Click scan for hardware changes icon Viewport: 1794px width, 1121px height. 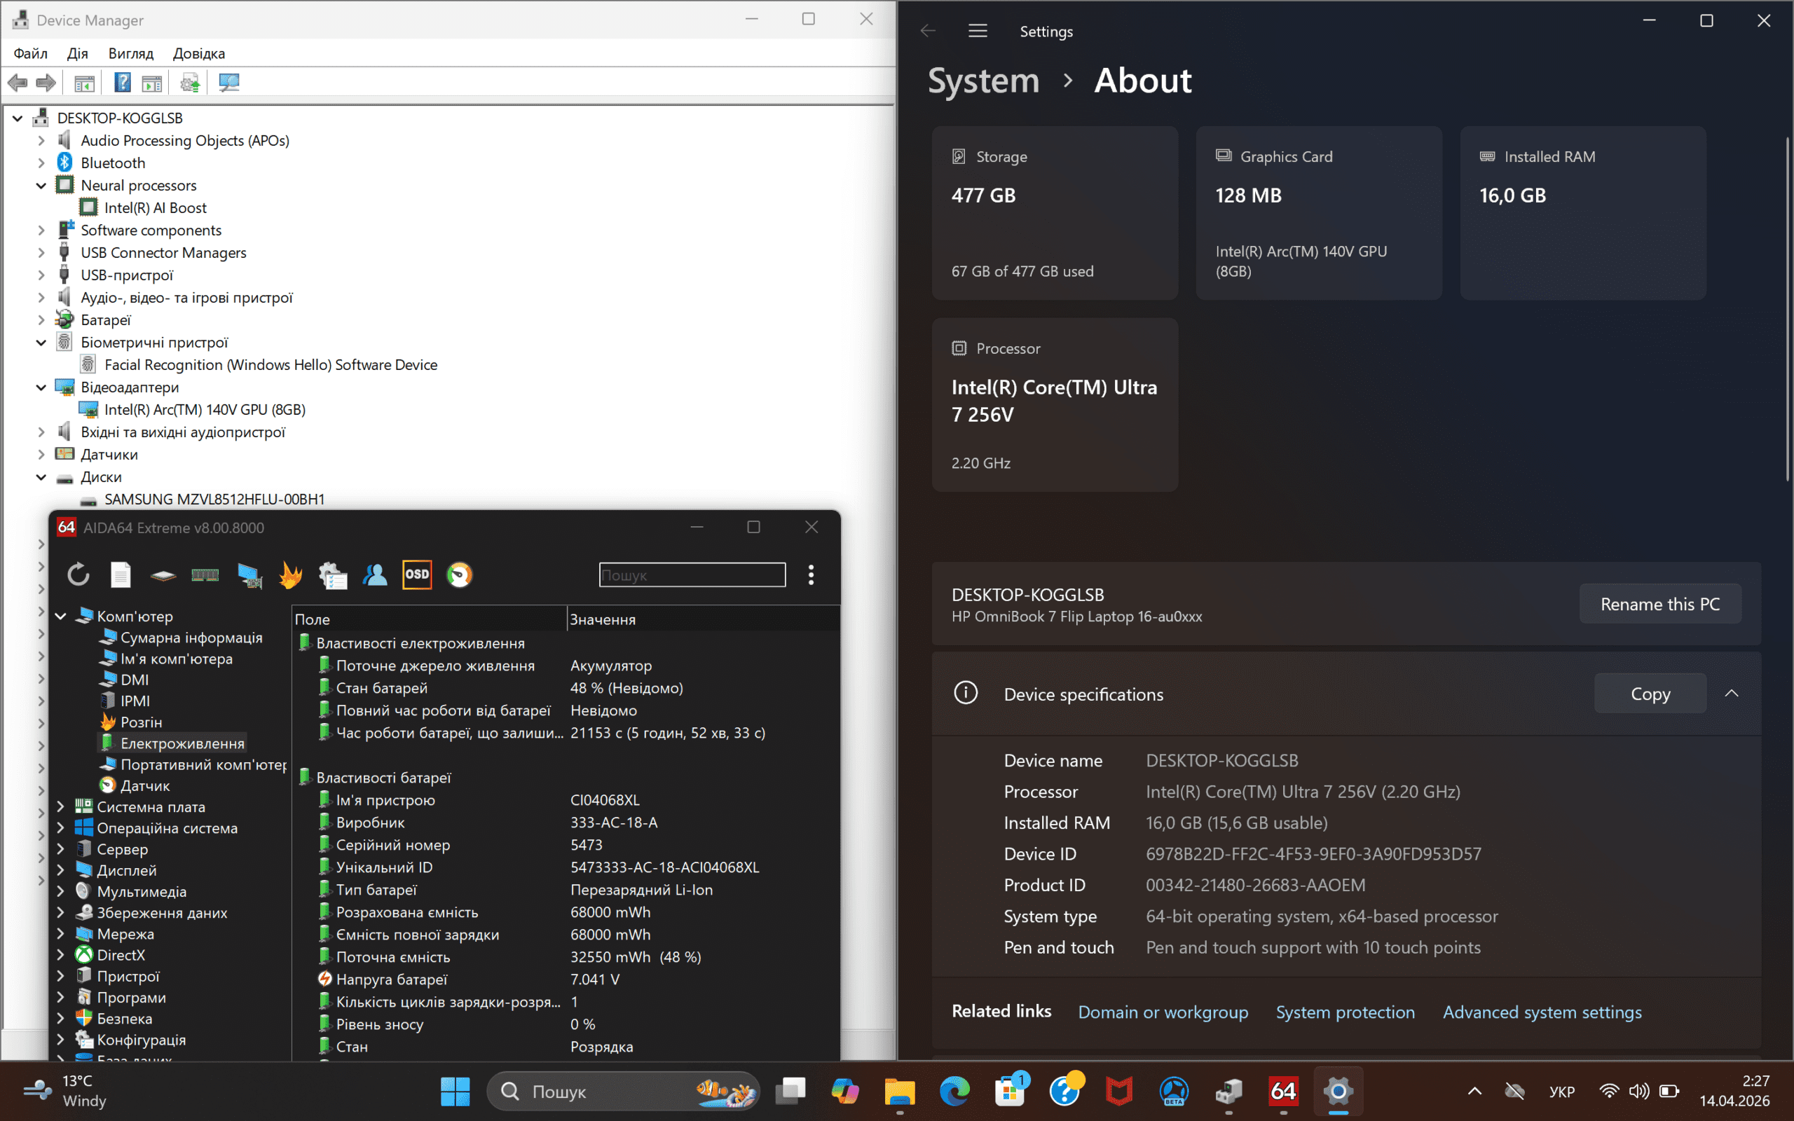click(229, 82)
